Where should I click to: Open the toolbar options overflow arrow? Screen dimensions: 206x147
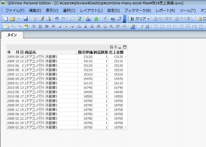(x=125, y=21)
